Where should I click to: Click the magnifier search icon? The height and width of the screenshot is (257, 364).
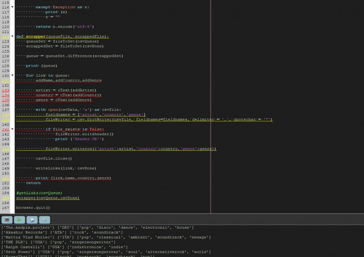[x=44, y=219]
